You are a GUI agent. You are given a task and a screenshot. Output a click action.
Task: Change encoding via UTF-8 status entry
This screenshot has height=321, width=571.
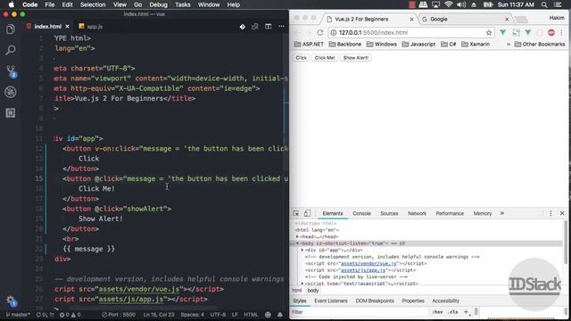(x=218, y=315)
